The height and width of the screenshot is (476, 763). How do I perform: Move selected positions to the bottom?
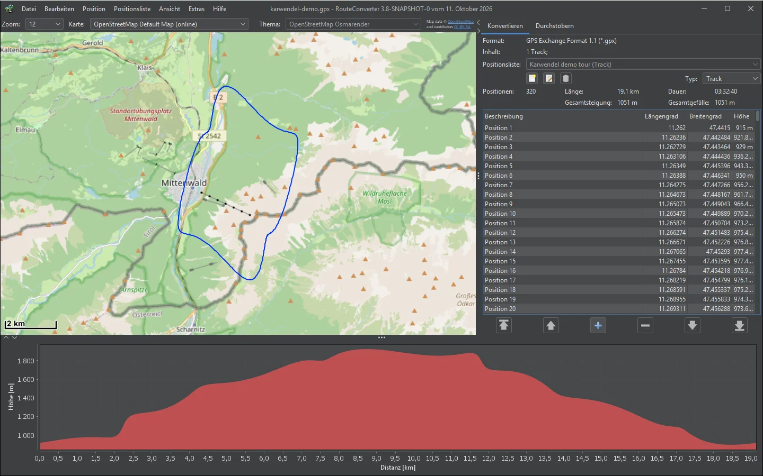740,325
